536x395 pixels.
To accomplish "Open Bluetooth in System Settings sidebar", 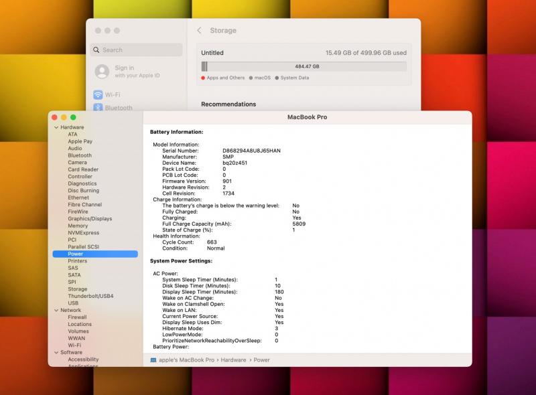I will [x=113, y=108].
